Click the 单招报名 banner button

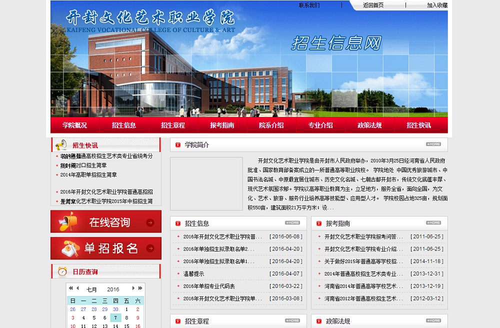pyautogui.click(x=106, y=248)
